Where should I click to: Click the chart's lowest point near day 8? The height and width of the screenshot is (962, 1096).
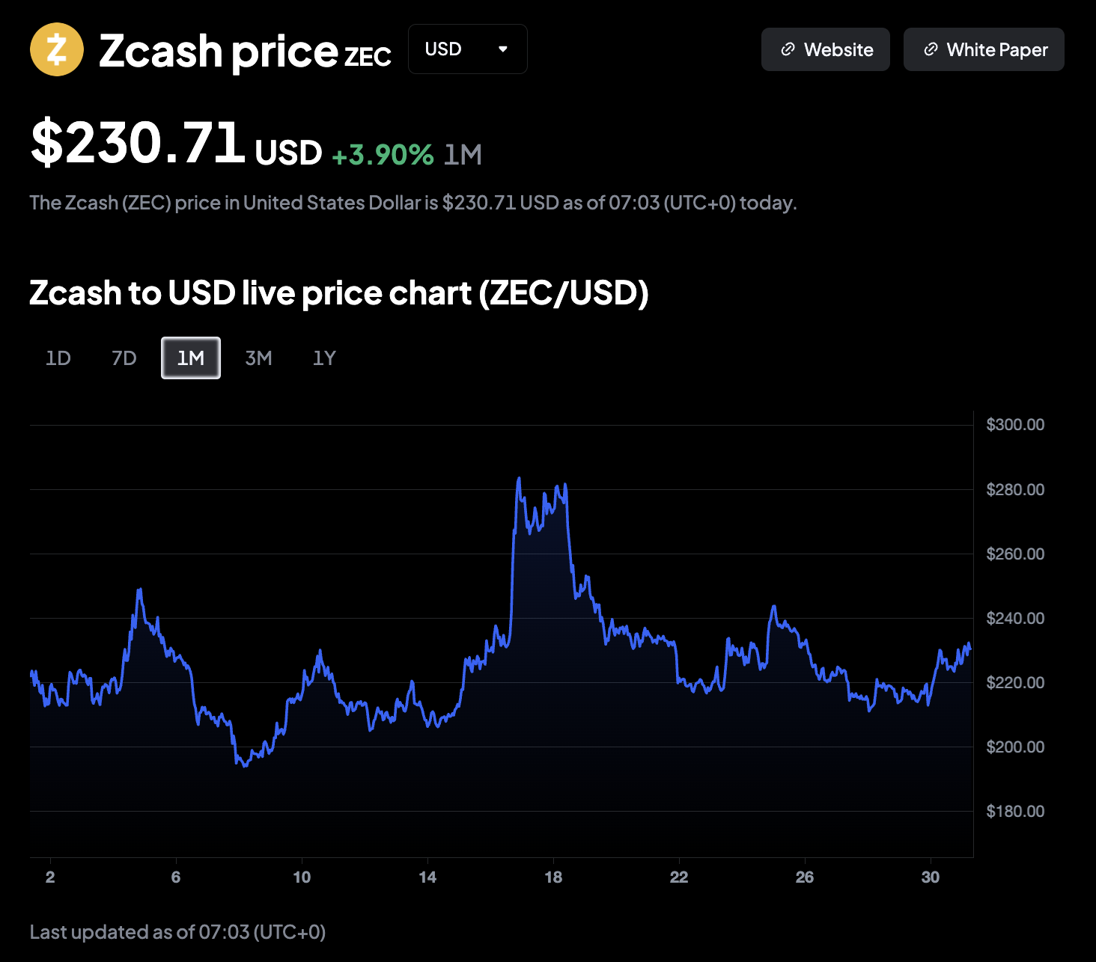[x=244, y=765]
